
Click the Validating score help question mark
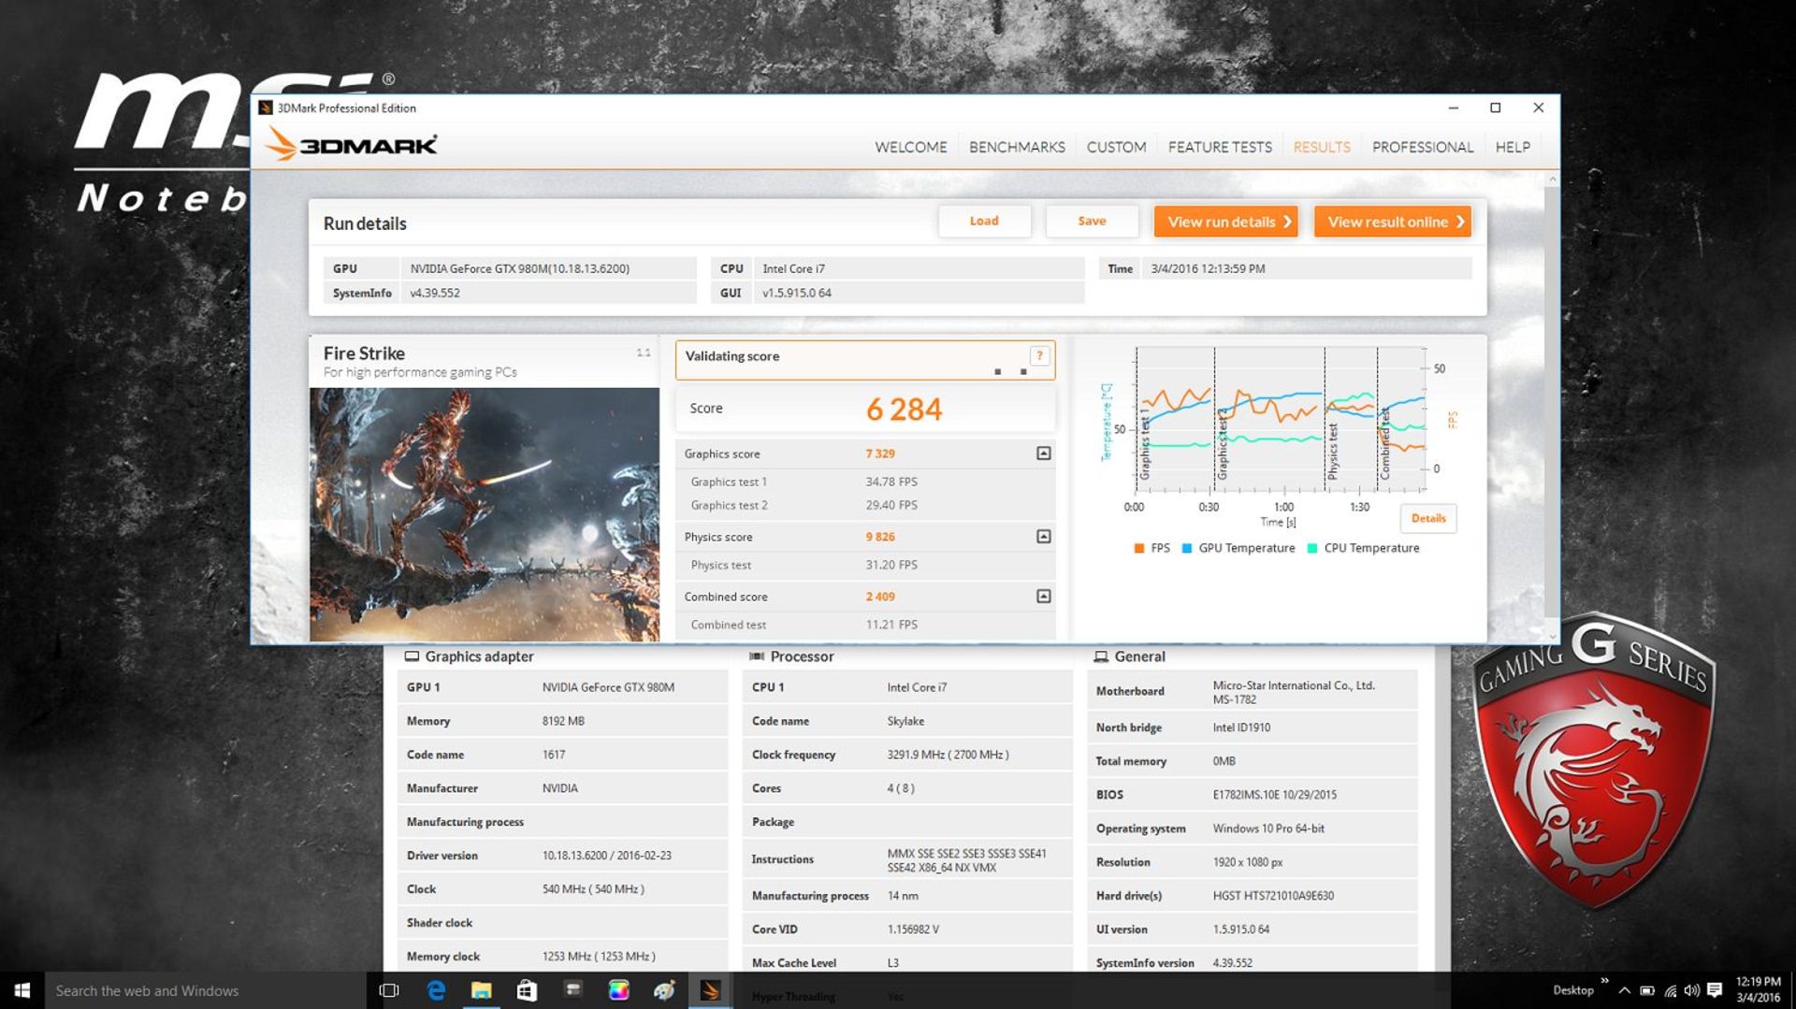coord(1039,355)
